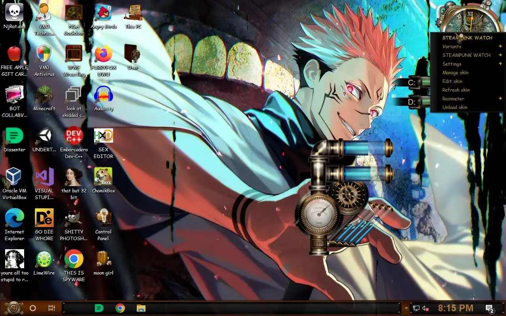Click the muted volume tray icon

[426, 308]
